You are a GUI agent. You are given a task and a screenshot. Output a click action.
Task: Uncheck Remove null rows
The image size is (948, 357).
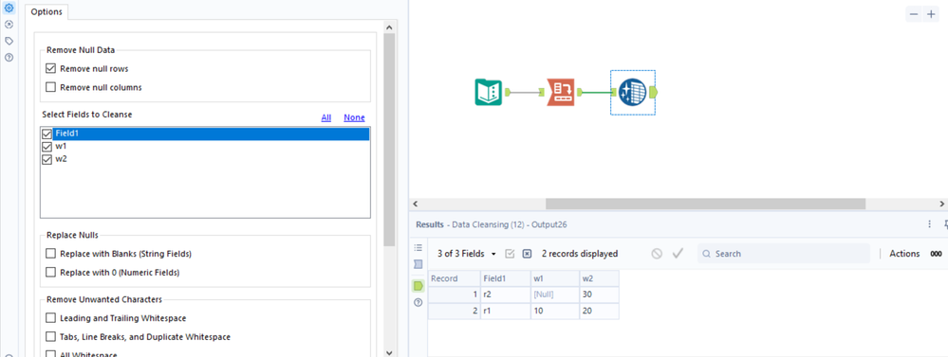click(51, 69)
